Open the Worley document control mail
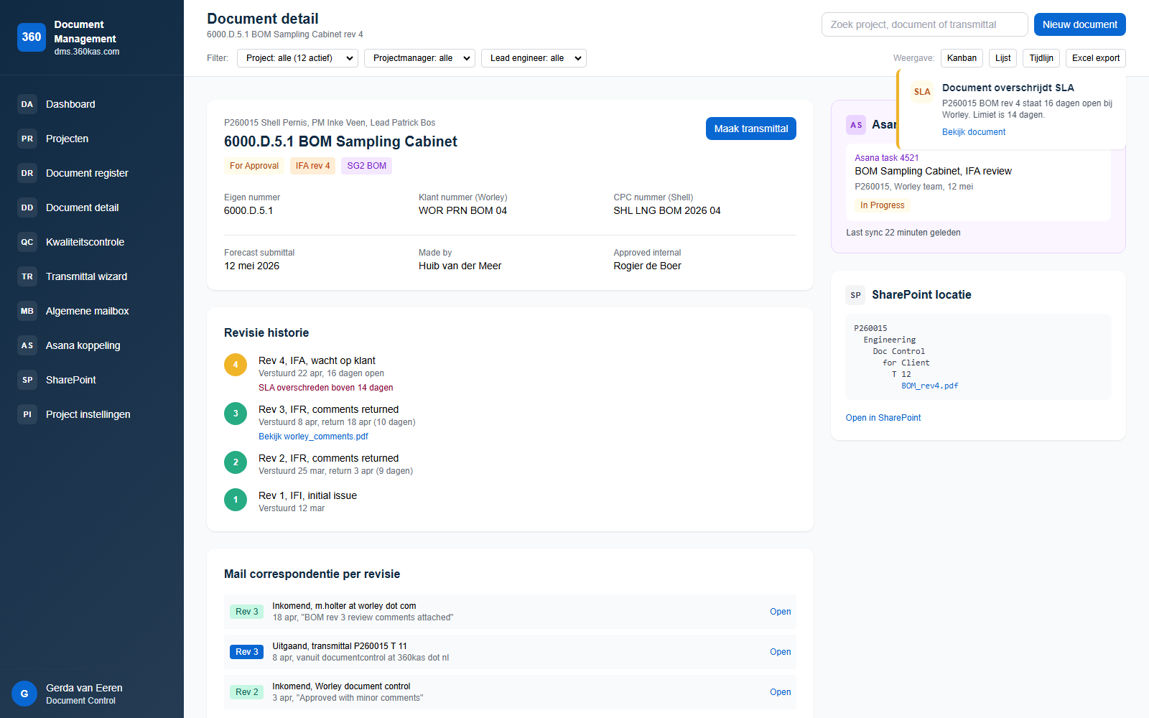This screenshot has width=1149, height=718. pos(510,692)
